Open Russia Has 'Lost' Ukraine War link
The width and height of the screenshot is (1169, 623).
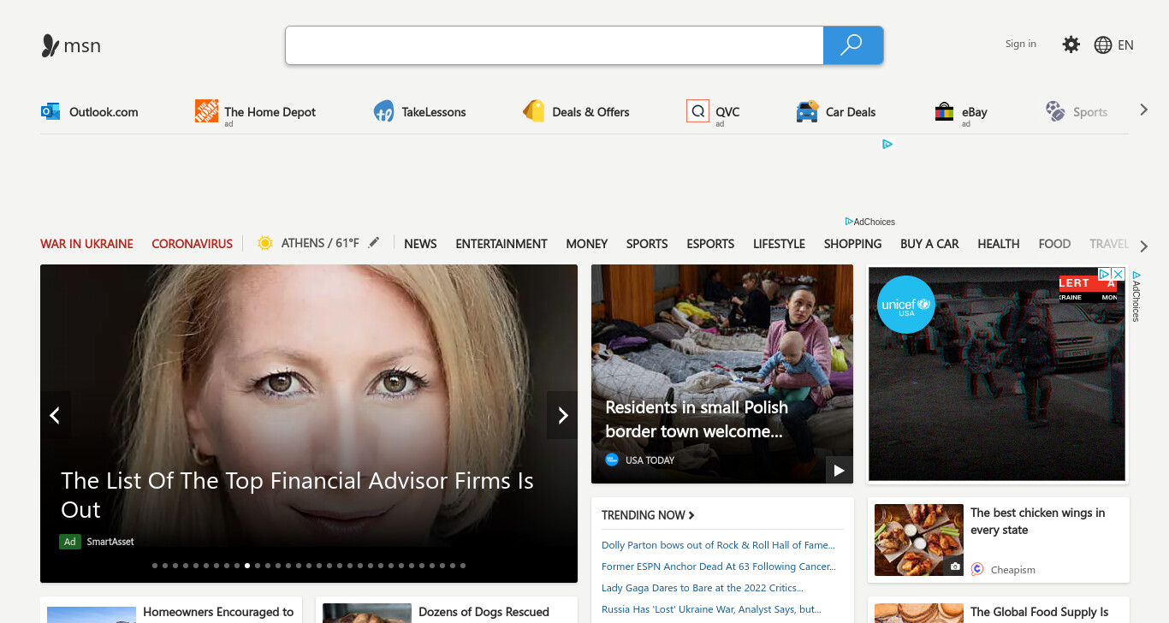tap(711, 609)
